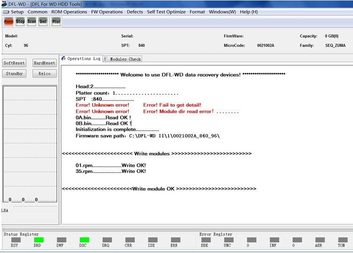Viewport: 353px width, 253px height.
Task: Click the MicroCode value 0021002A
Action: click(x=266, y=46)
